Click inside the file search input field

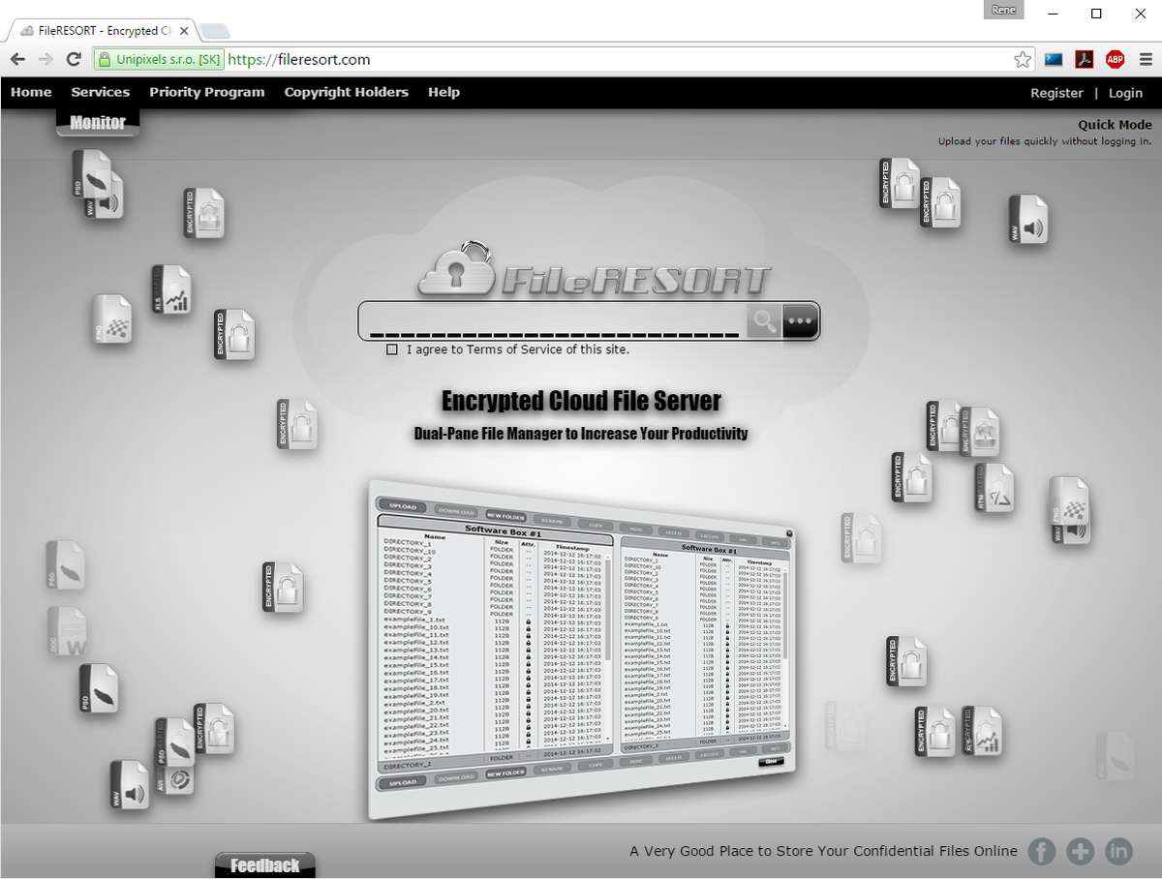[x=552, y=320]
